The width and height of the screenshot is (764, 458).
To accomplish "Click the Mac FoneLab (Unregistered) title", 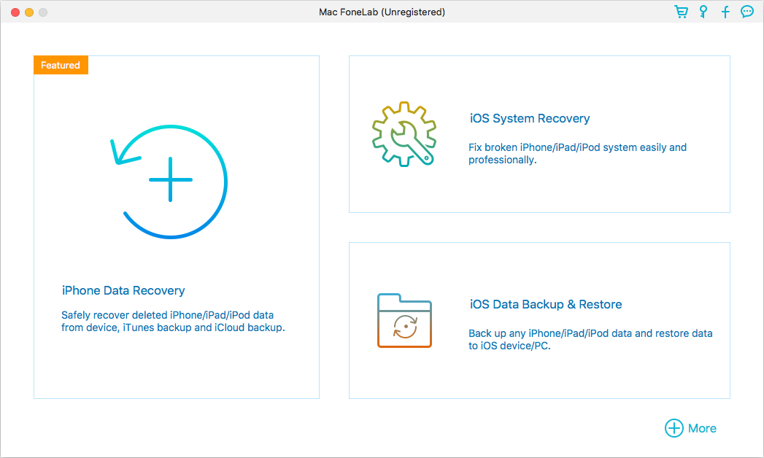I will pyautogui.click(x=382, y=12).
